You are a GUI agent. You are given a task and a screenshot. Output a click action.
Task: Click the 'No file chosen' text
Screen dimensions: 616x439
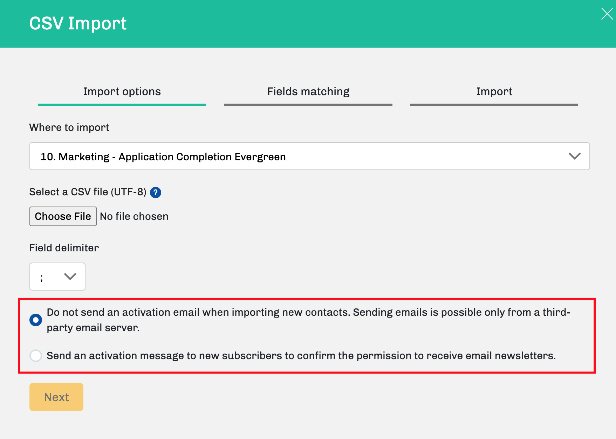tap(134, 216)
